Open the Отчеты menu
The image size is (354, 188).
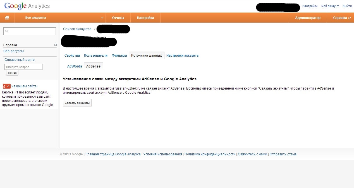click(118, 18)
